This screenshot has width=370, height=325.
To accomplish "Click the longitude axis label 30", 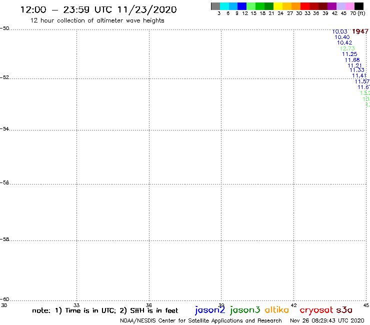I will (4, 305).
